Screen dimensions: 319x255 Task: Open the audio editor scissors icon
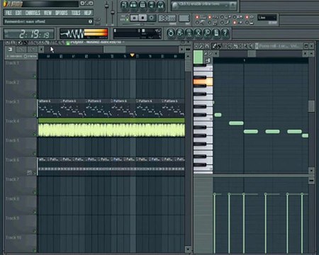tap(198, 33)
